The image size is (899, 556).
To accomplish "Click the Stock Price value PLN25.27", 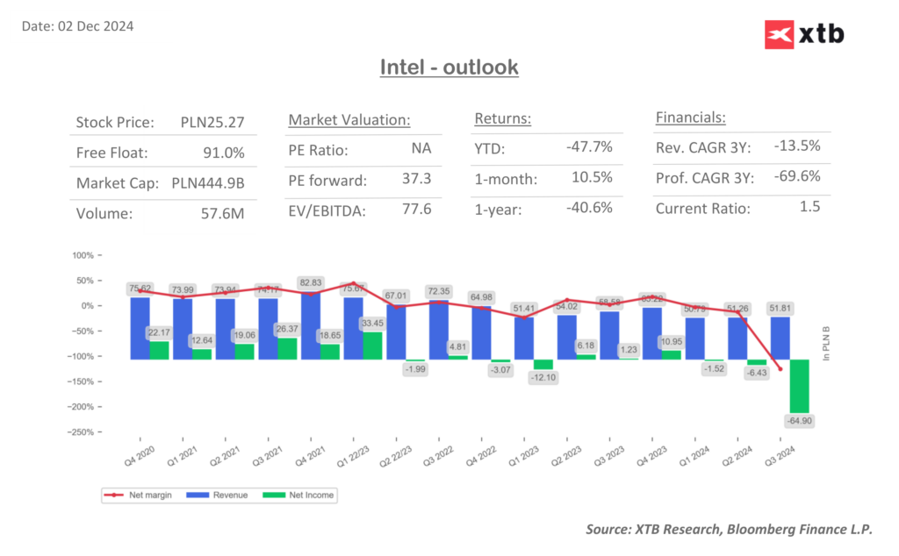I will click(212, 123).
